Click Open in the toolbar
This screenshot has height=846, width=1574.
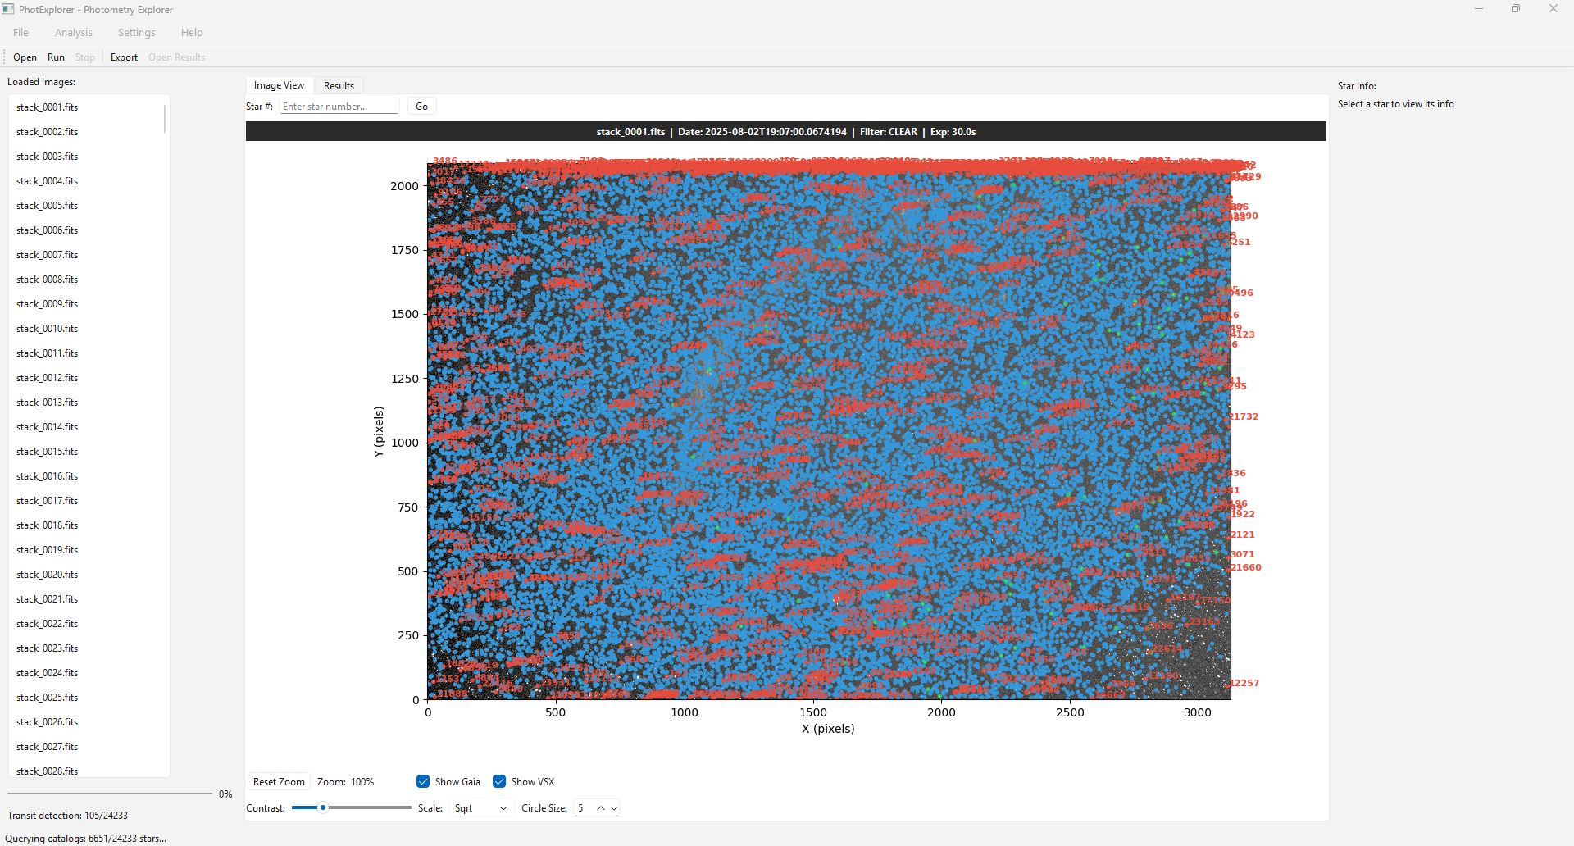[x=25, y=57]
